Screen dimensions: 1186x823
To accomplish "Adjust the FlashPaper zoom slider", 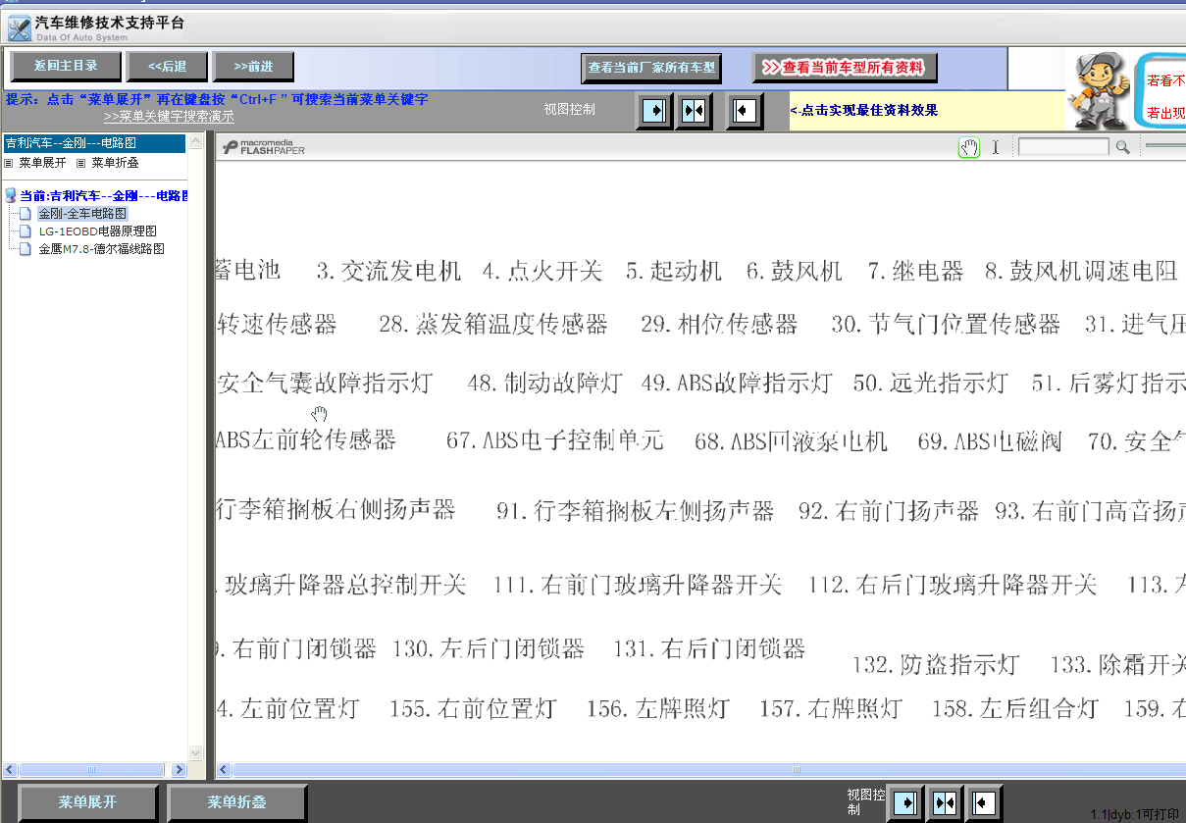I will click(x=1165, y=147).
